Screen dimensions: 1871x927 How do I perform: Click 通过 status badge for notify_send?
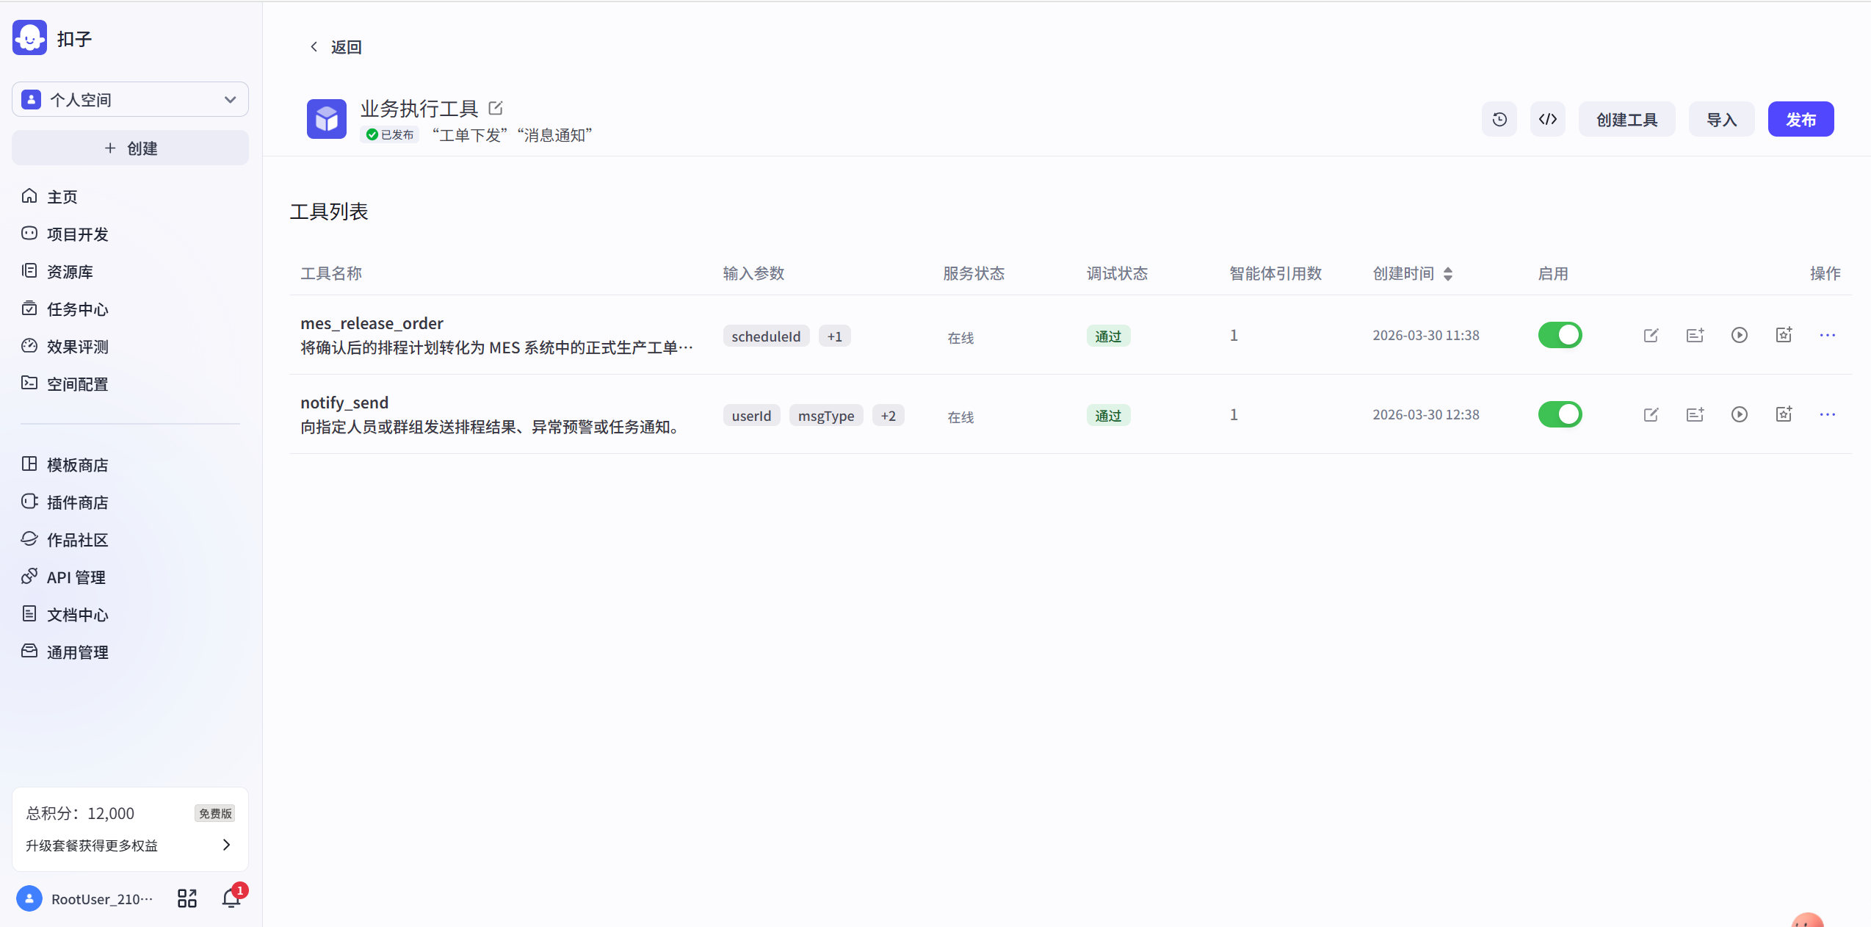click(x=1108, y=415)
